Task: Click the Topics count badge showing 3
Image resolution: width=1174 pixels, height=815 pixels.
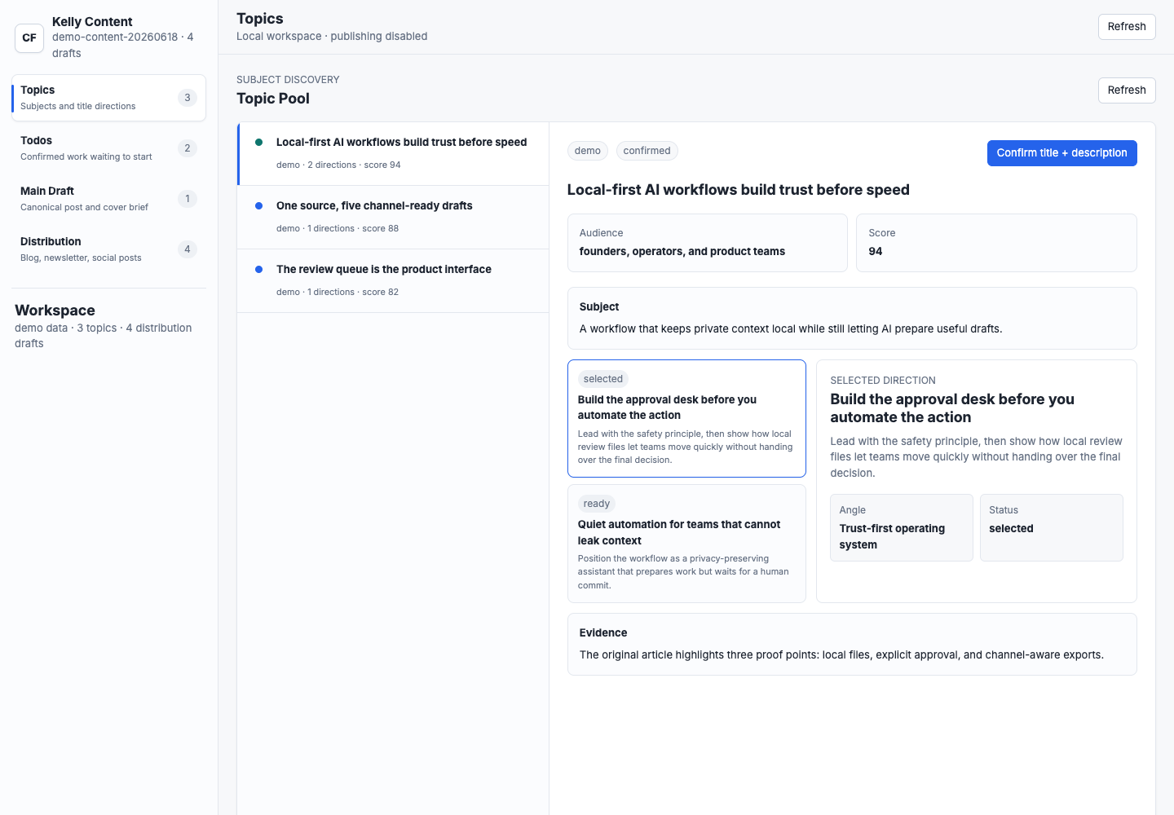Action: tap(188, 98)
